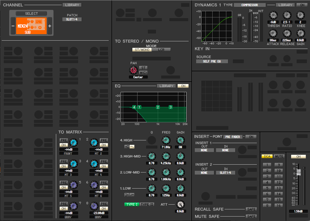This screenshot has width=310, height=221.
Task: Click EQ band 4 node on graph
Action: click(x=134, y=107)
